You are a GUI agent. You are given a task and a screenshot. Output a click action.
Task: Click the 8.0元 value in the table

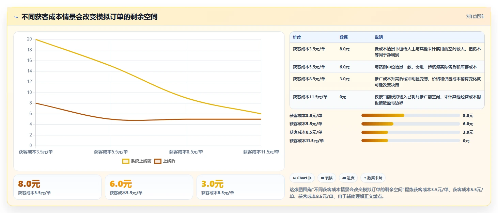tap(345, 49)
